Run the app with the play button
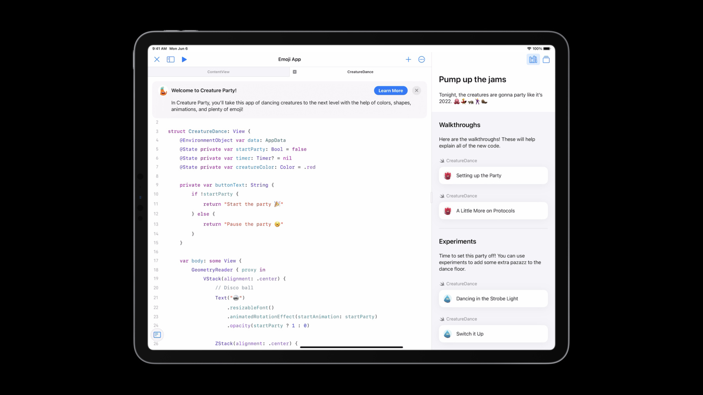The image size is (703, 395). [x=184, y=59]
